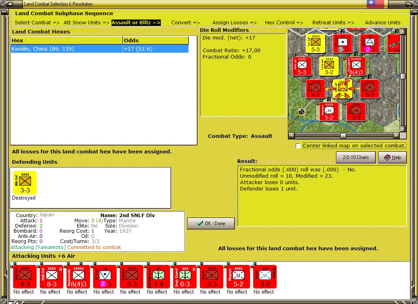418x304 pixels.
Task: Select the 2nd SNLF Div 1-4 marine counter
Action: [x=158, y=277]
